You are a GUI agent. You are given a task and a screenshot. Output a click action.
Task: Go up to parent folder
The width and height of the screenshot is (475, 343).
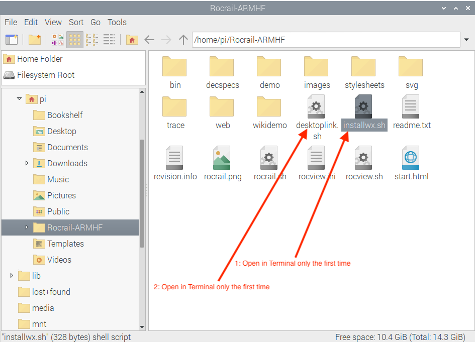[x=183, y=40]
